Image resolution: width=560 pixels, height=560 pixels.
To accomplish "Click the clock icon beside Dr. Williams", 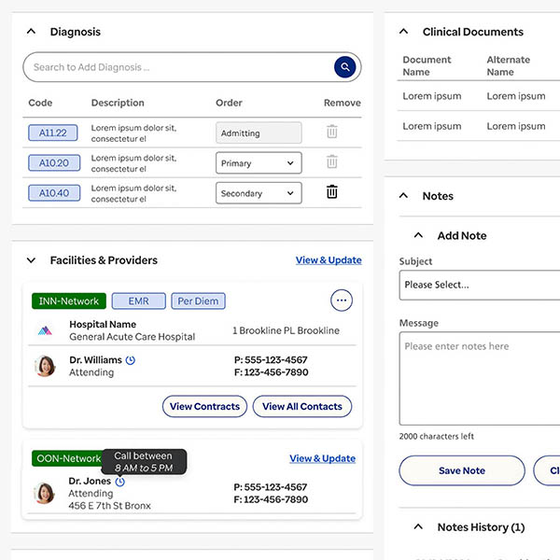I will pyautogui.click(x=131, y=360).
